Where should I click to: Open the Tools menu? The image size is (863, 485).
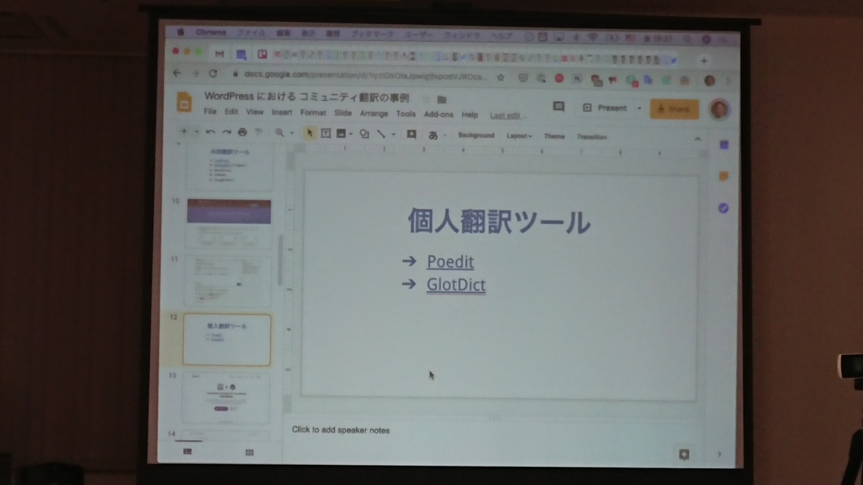click(406, 114)
